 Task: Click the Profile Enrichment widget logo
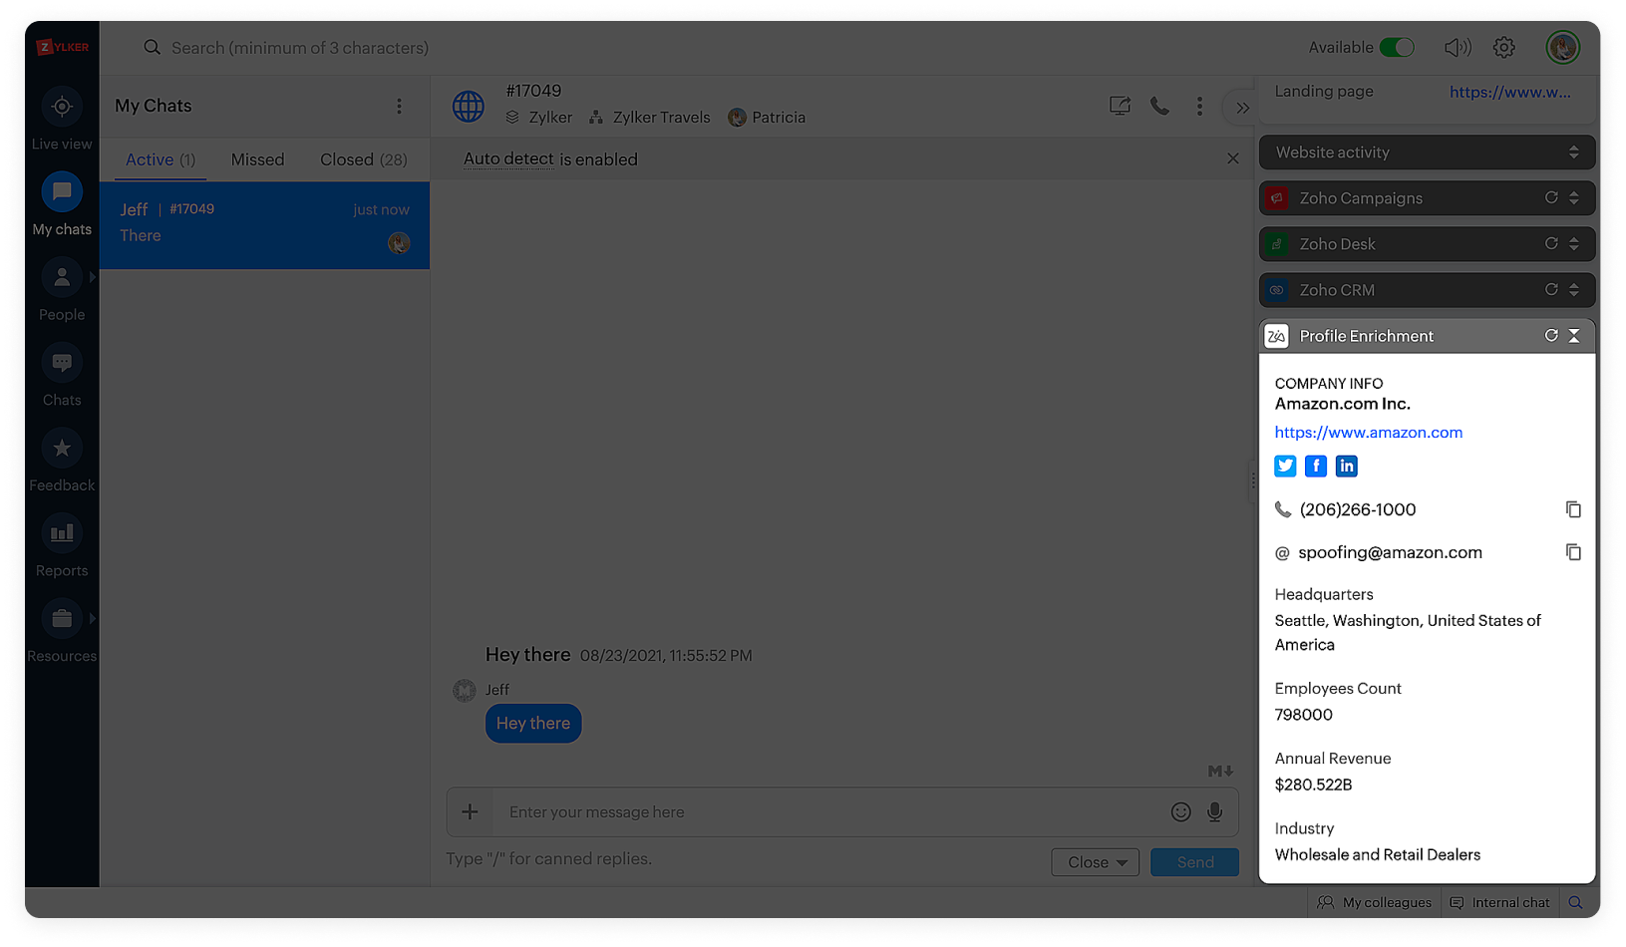tap(1276, 336)
